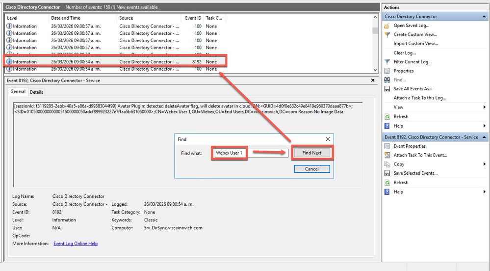Switch to the Details tab
The height and width of the screenshot is (271, 490).
coord(37,92)
